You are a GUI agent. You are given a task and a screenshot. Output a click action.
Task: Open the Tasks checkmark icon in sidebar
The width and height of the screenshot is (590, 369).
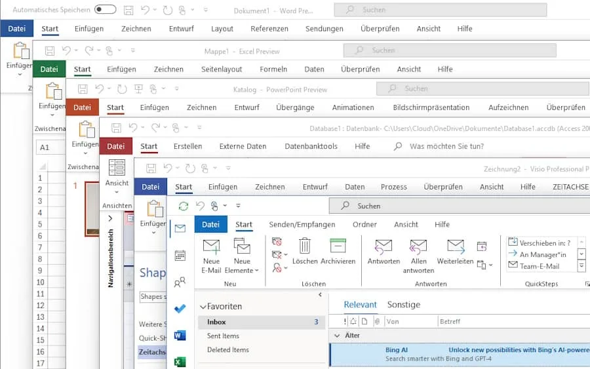point(180,309)
